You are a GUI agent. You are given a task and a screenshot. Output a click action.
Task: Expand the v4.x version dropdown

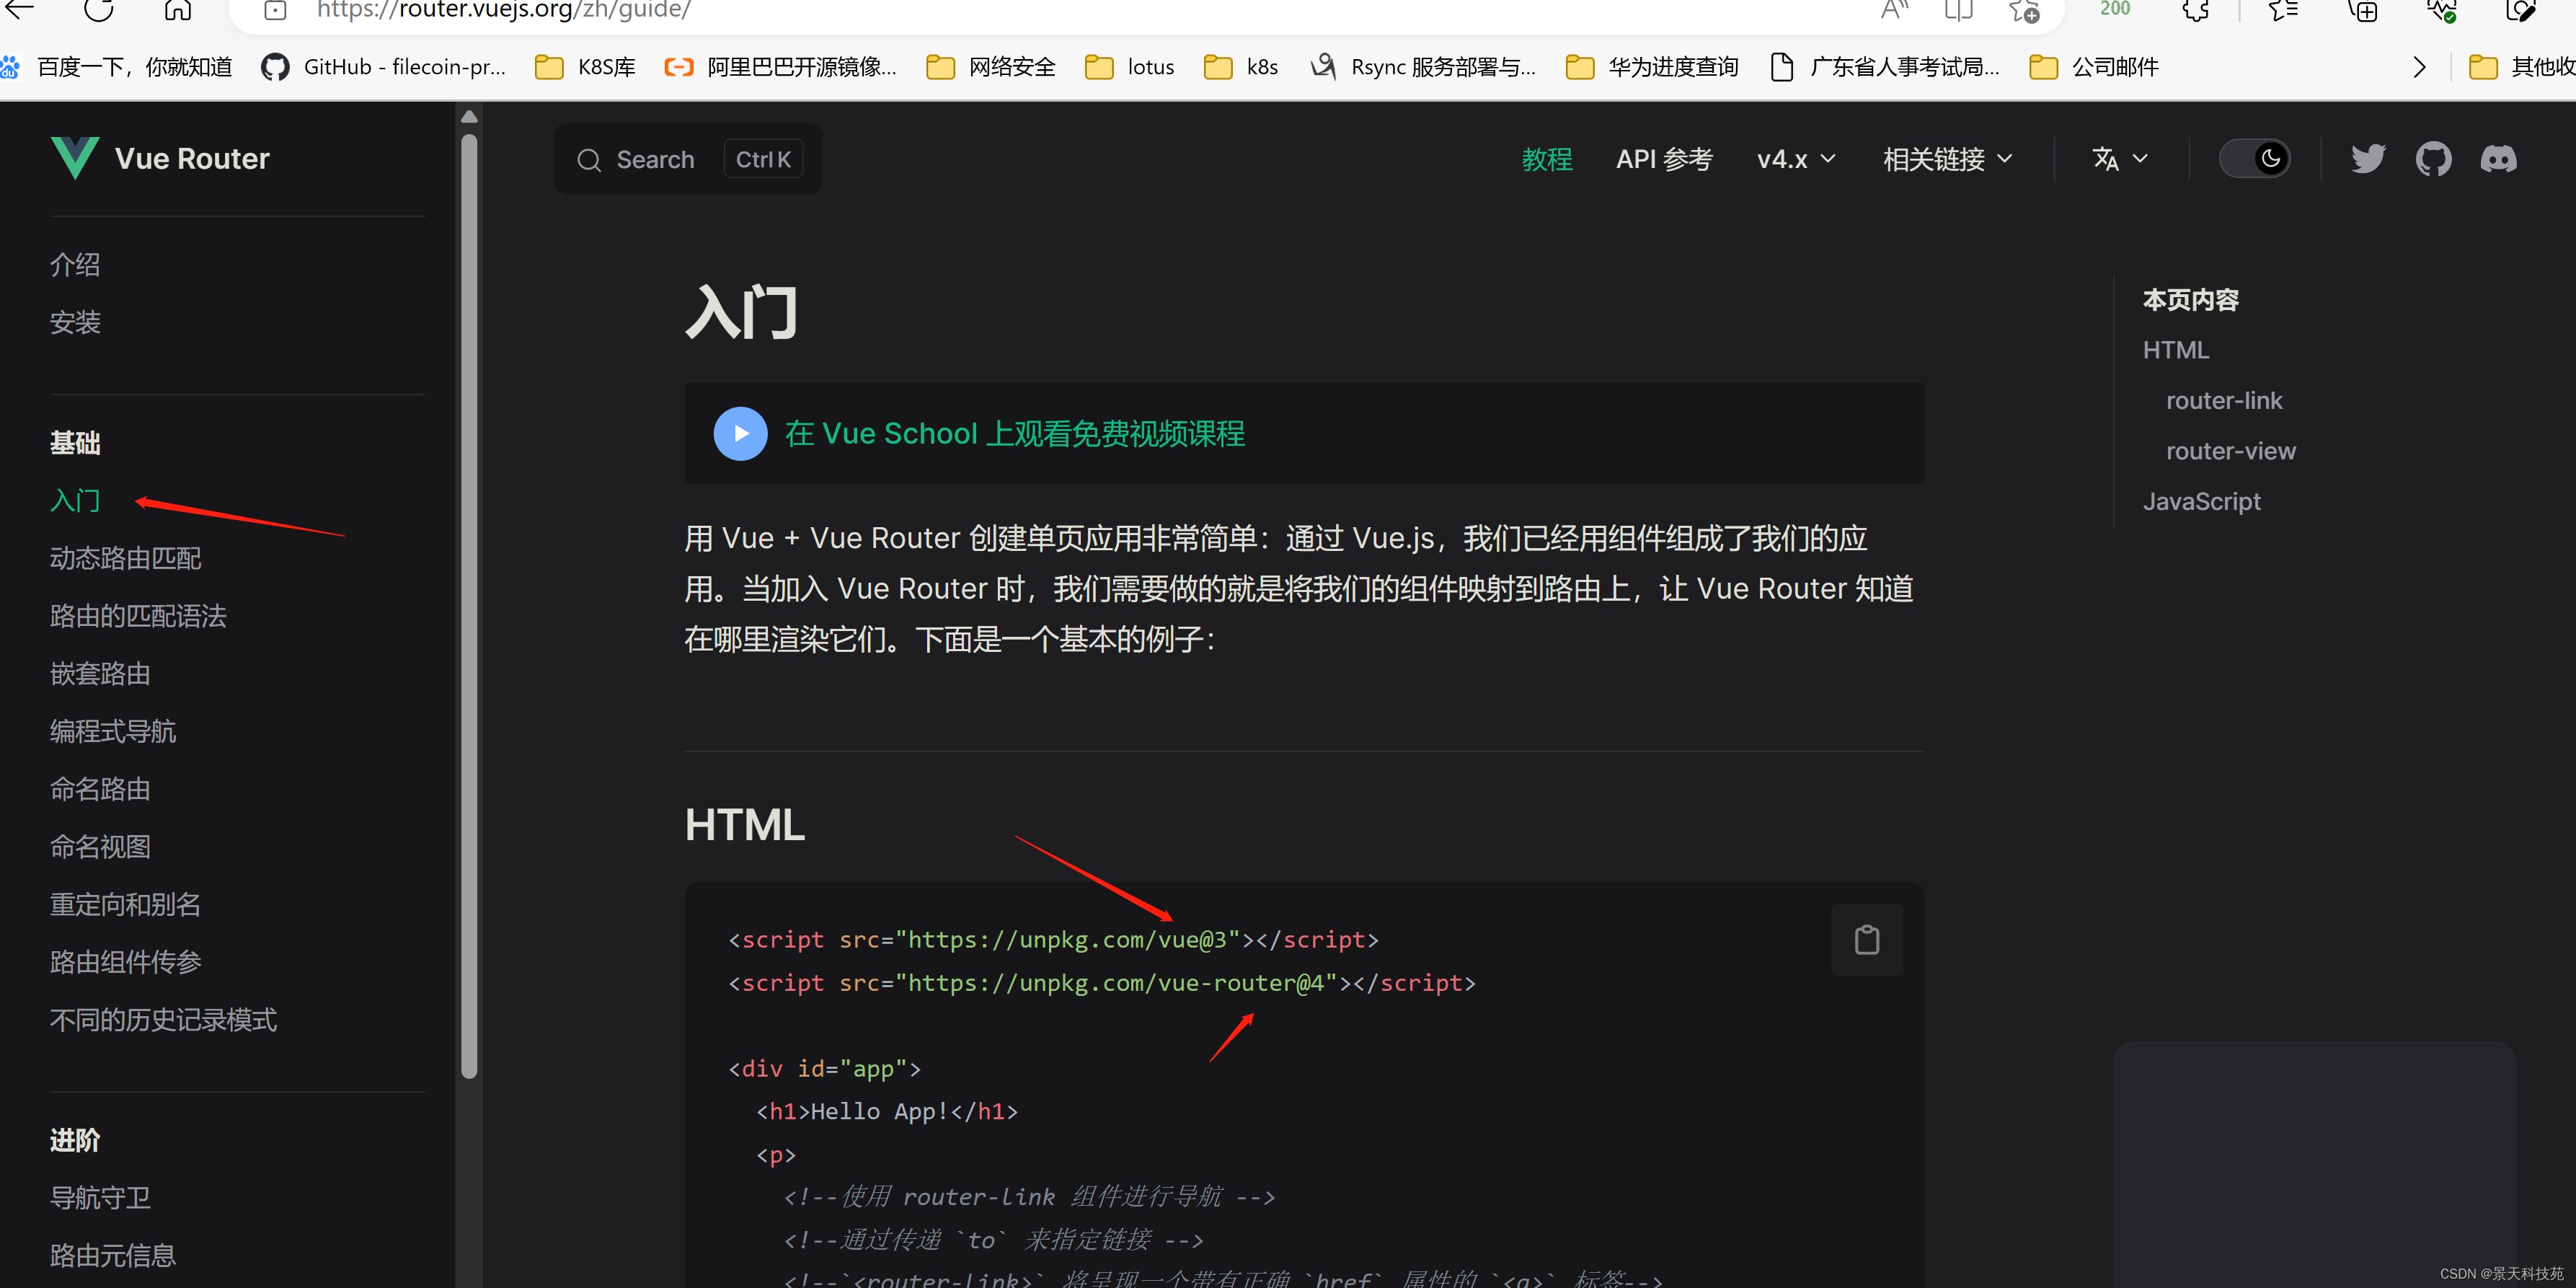pyautogui.click(x=1796, y=159)
